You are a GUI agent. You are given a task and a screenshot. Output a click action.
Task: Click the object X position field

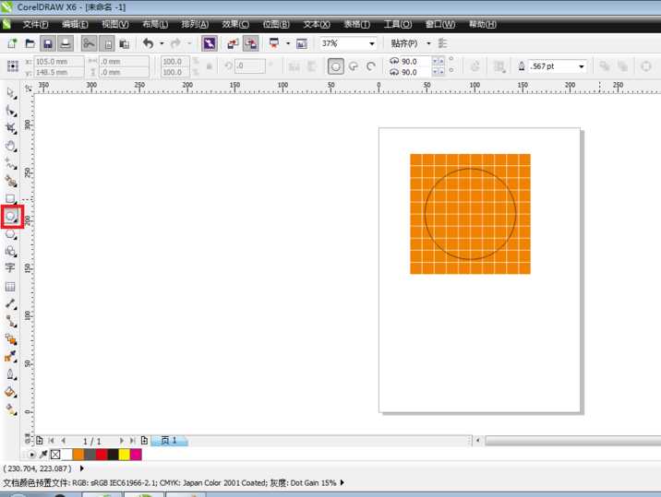click(58, 61)
